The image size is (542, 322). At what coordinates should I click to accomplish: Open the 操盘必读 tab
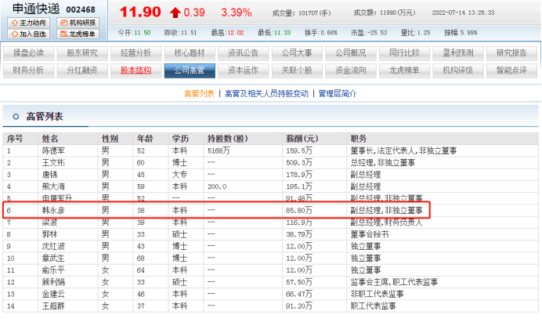coord(29,53)
